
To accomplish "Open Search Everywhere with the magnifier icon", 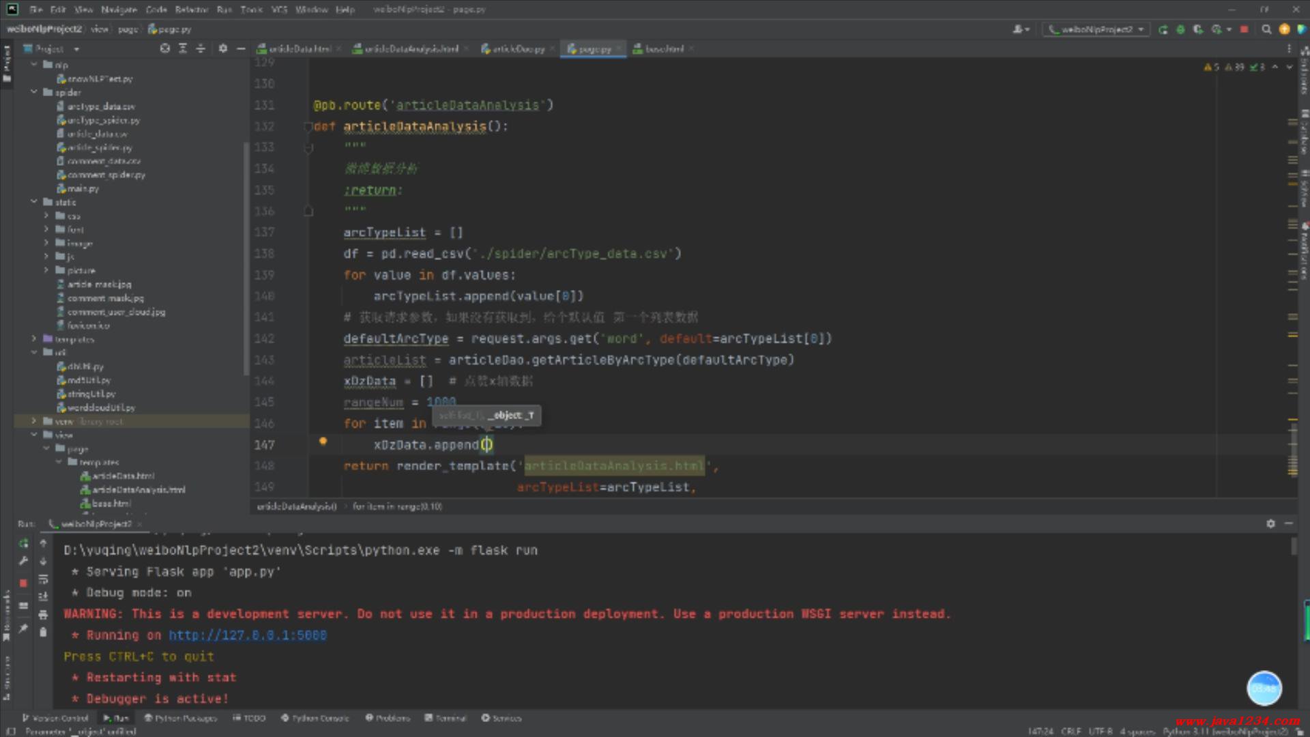I will pos(1266,29).
